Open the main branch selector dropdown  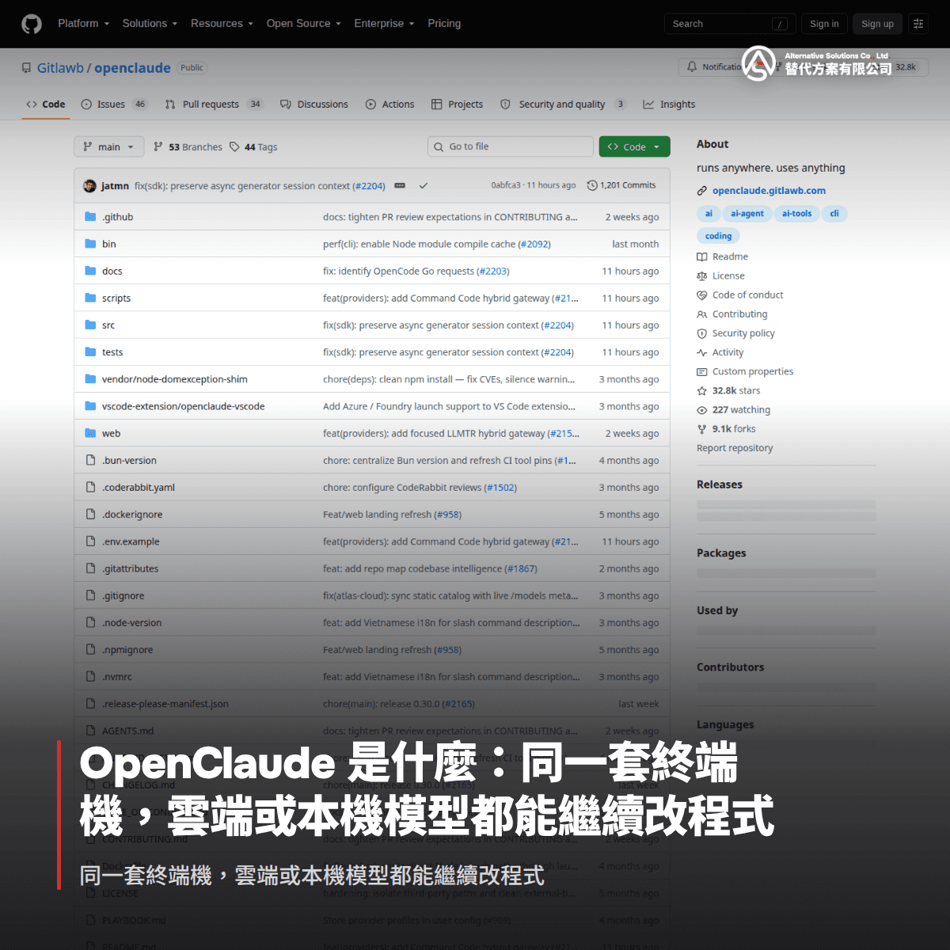point(109,146)
